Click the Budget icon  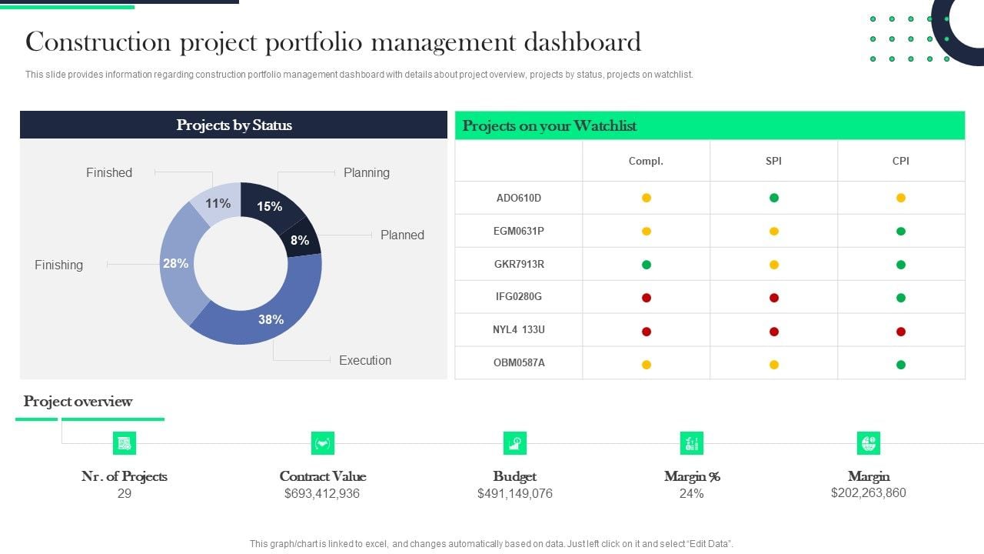click(515, 443)
